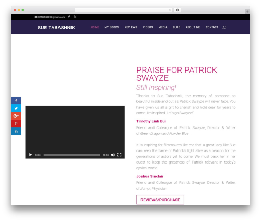Click the video progress bar
Image resolution: width=261 pixels, height=221 pixels.
point(72,155)
